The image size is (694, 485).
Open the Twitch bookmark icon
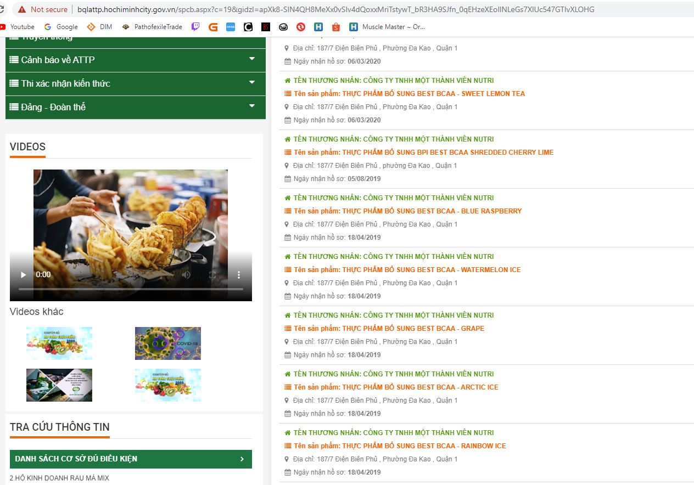tap(195, 26)
